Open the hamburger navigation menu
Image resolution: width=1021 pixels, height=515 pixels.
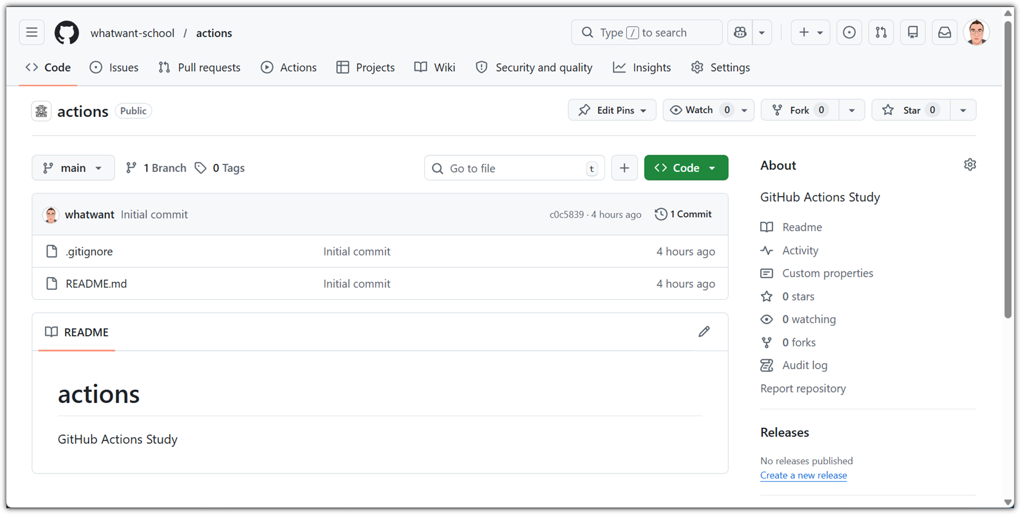pyautogui.click(x=32, y=32)
